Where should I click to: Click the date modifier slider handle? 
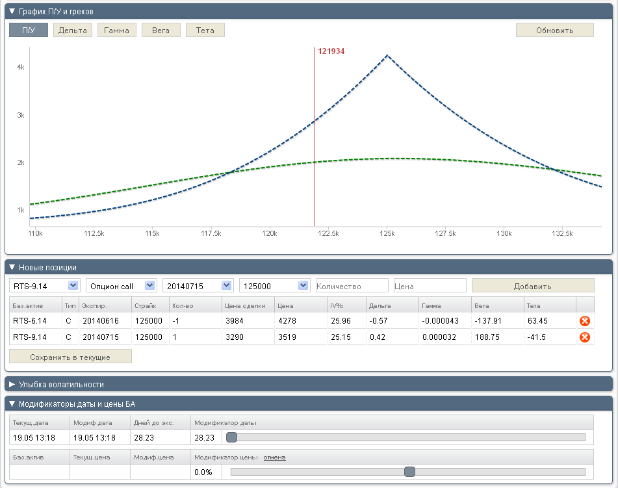231,437
